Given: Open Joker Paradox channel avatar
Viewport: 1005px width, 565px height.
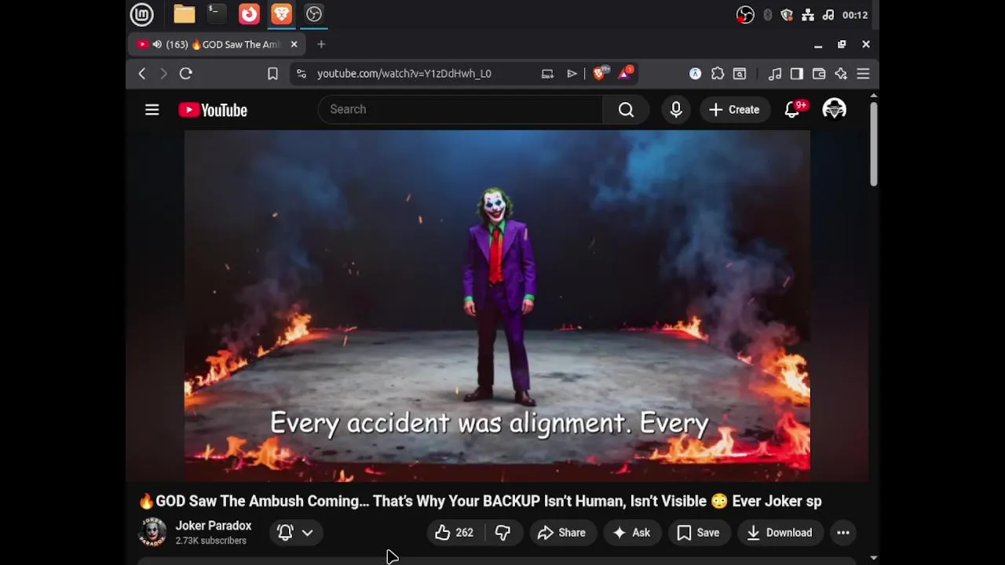Looking at the screenshot, I should [152, 532].
